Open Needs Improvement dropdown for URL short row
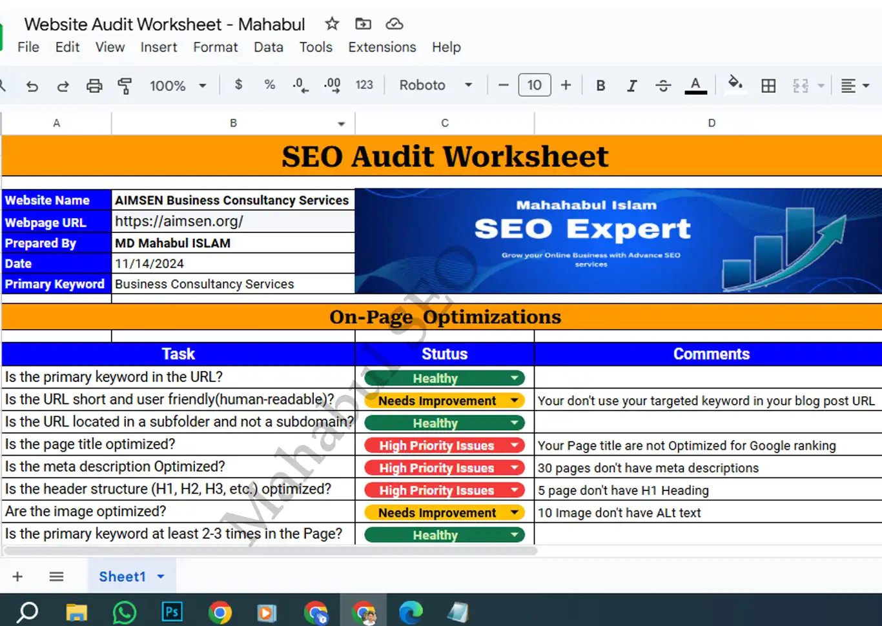 click(515, 401)
